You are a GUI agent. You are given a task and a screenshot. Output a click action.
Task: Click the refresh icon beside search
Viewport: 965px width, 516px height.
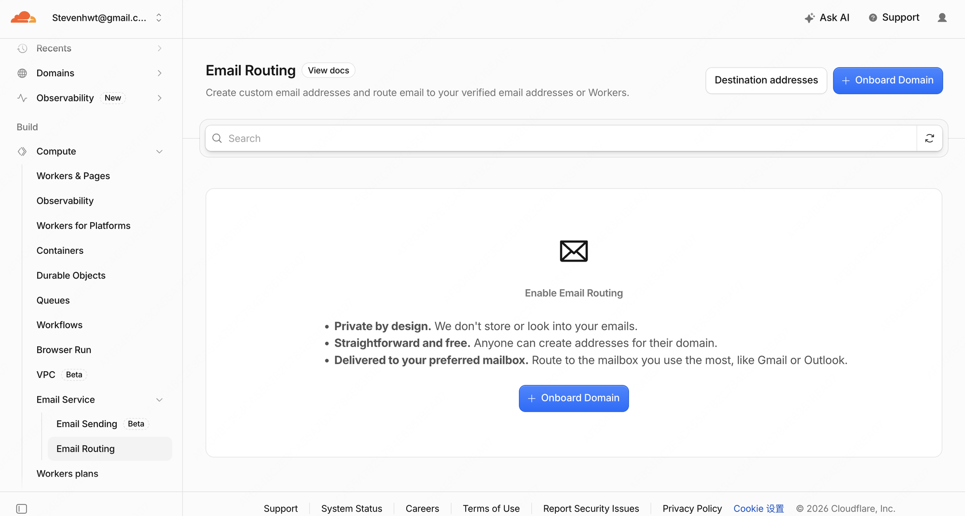coord(930,139)
